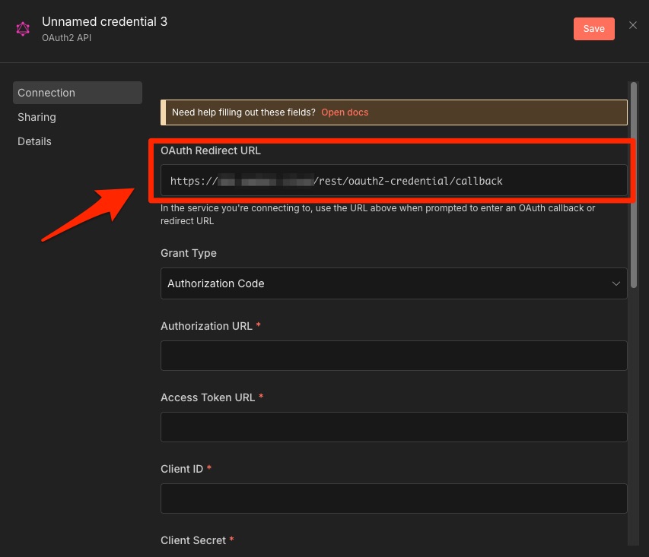This screenshot has width=649, height=557.
Task: Go to the Details tab
Action: pos(34,141)
